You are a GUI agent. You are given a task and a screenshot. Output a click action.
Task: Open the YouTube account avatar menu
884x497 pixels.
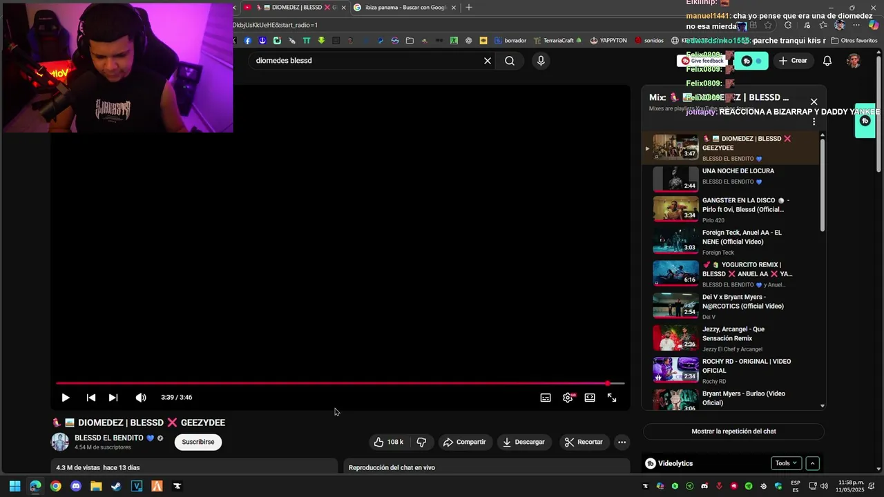(x=854, y=61)
